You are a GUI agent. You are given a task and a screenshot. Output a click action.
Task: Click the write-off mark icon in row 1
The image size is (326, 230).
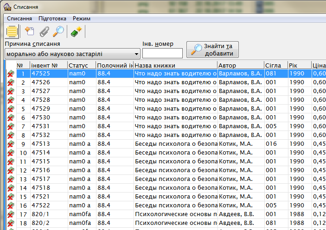click(11, 74)
